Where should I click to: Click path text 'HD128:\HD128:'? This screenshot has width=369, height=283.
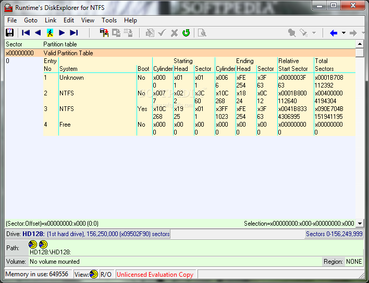[x=50, y=252]
